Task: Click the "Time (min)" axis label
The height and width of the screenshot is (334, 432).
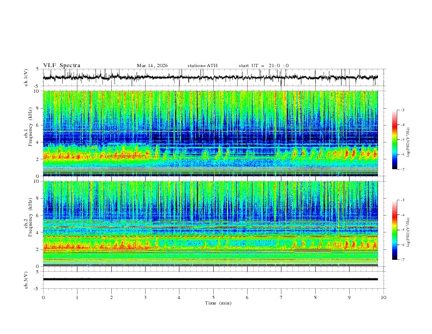Action: tap(218, 303)
